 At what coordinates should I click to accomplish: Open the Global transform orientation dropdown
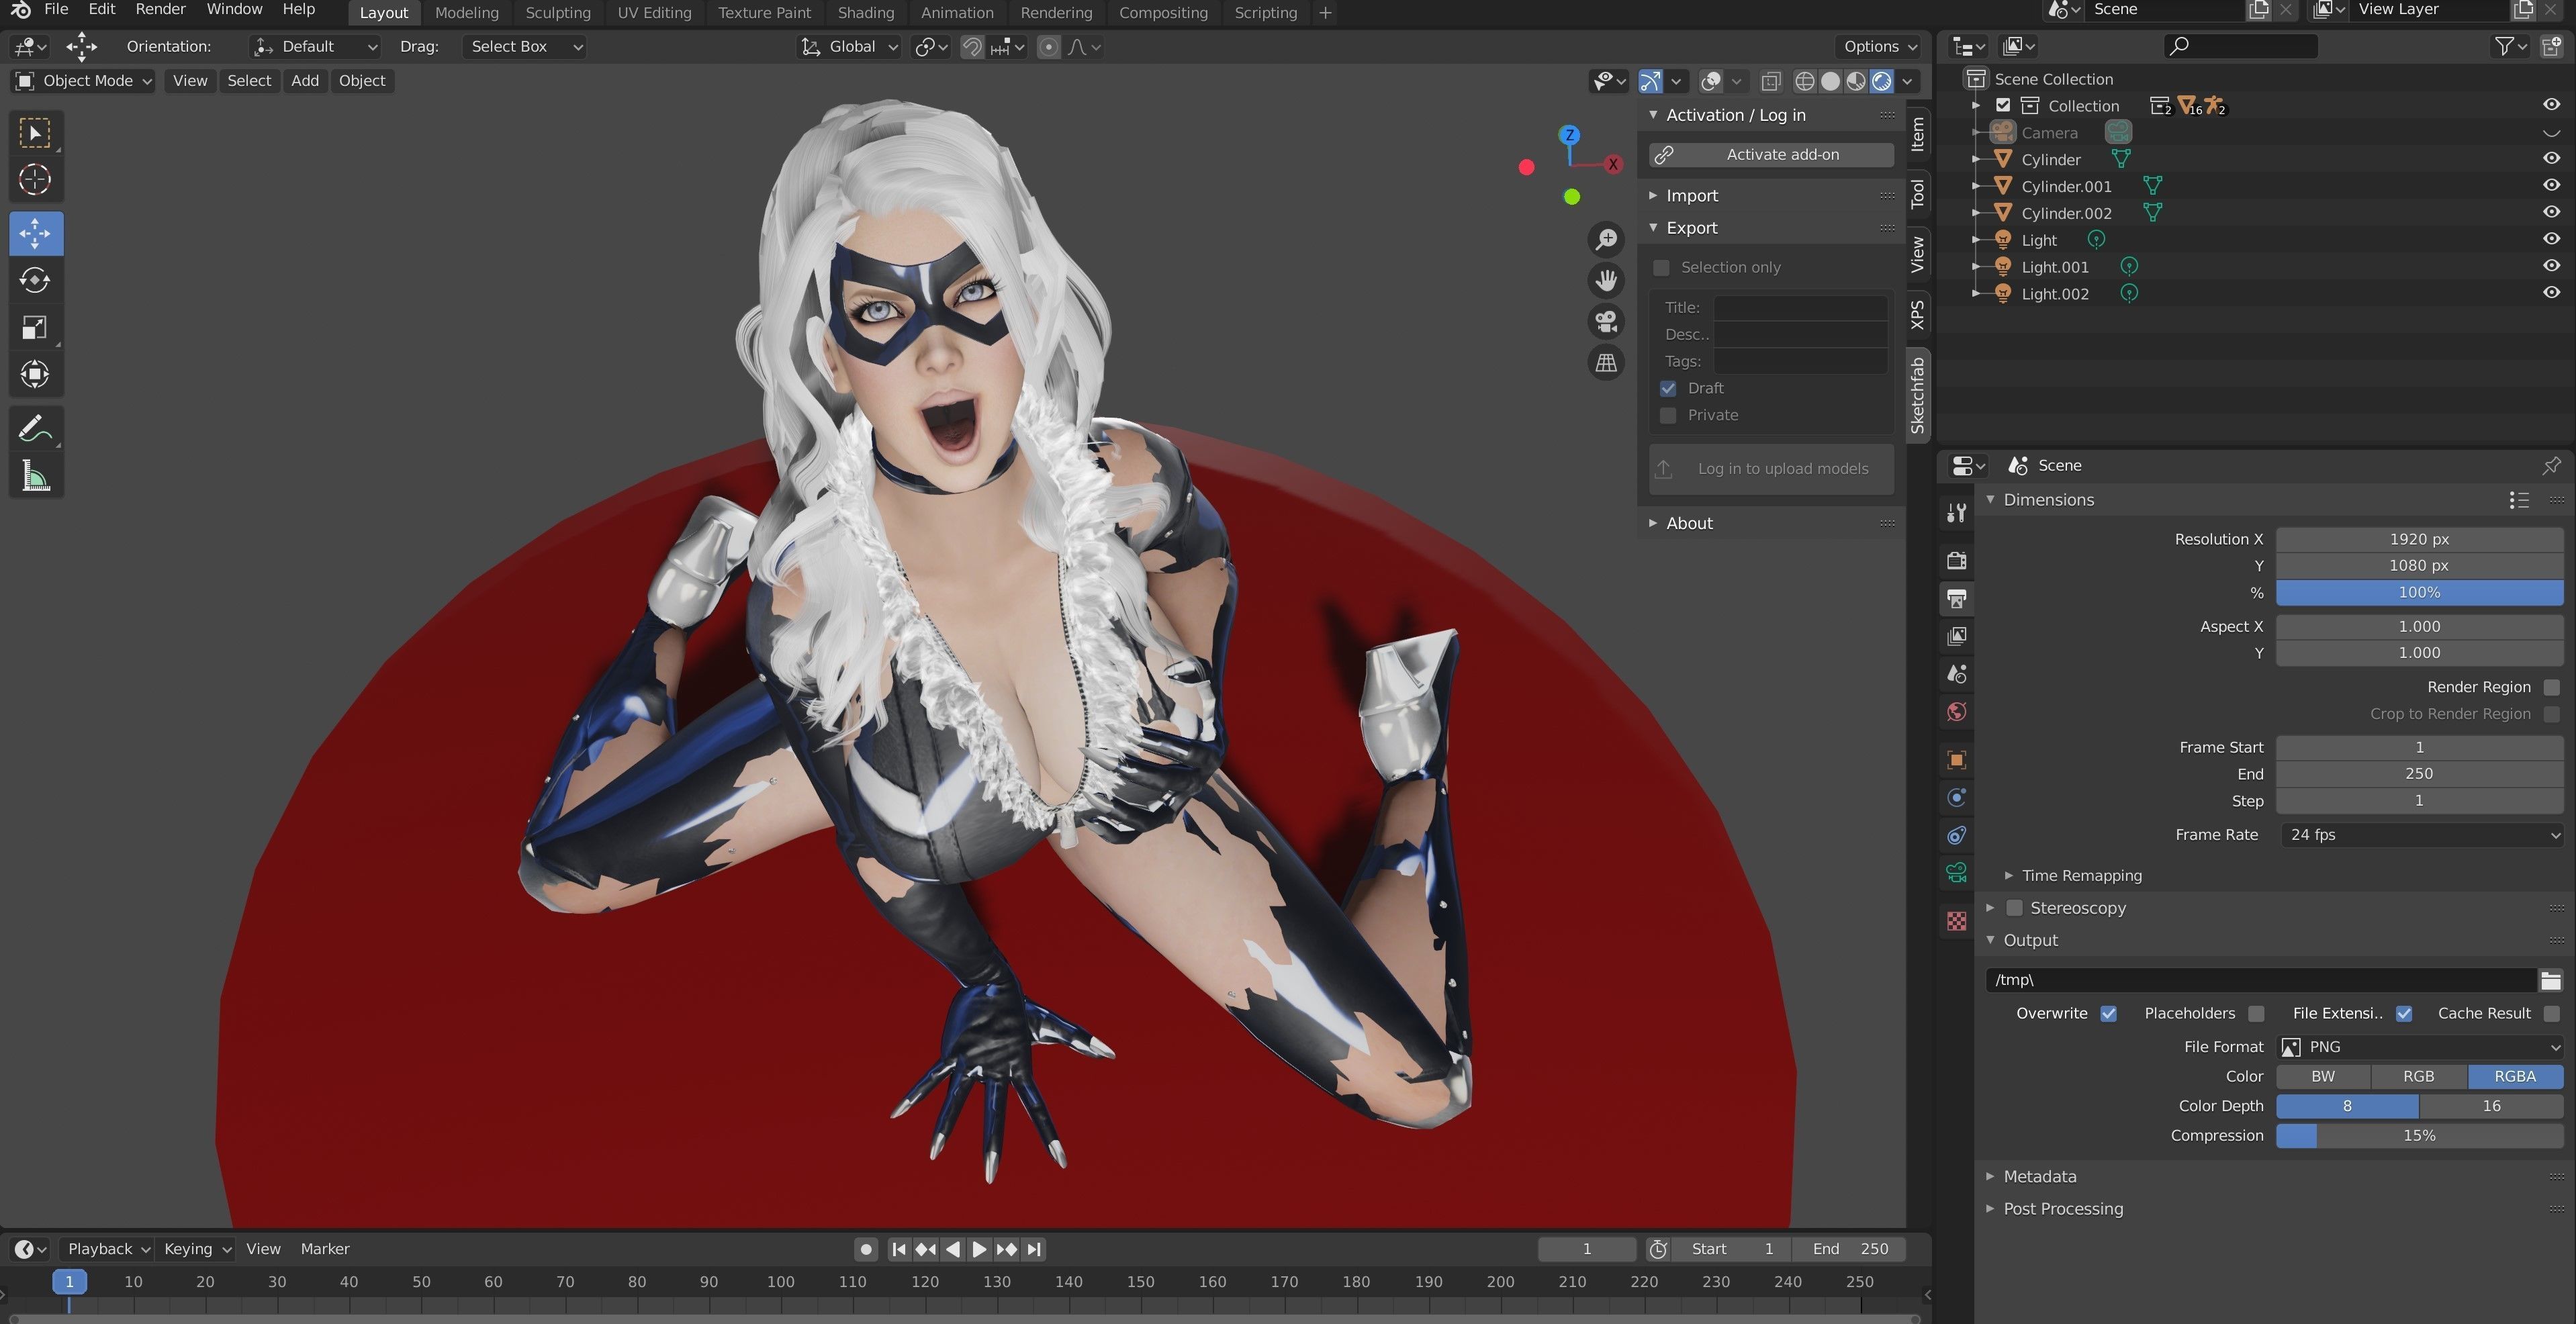click(850, 46)
